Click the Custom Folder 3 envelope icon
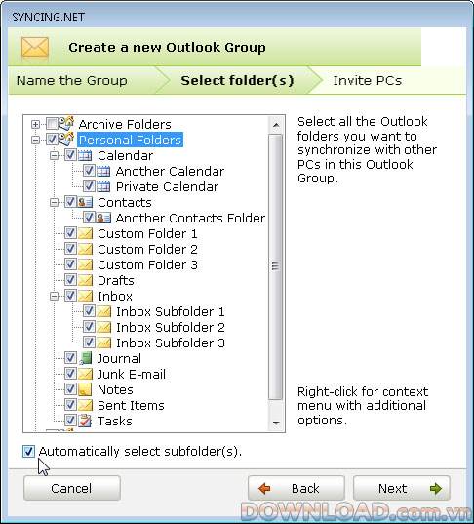The height and width of the screenshot is (524, 474). click(85, 264)
